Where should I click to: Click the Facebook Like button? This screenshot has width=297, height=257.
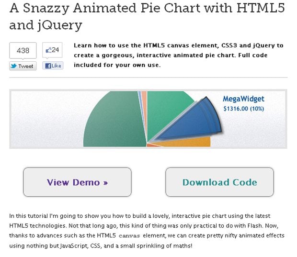click(53, 66)
